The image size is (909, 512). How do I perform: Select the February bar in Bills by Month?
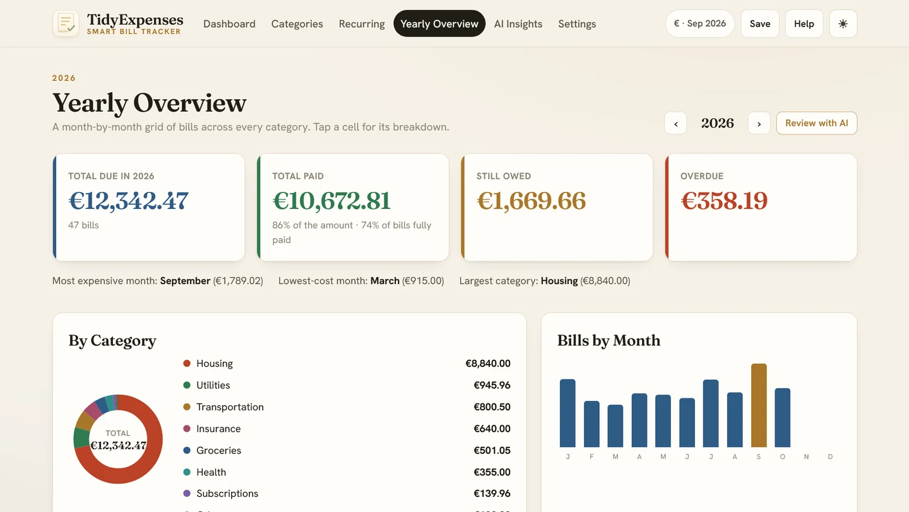point(591,424)
